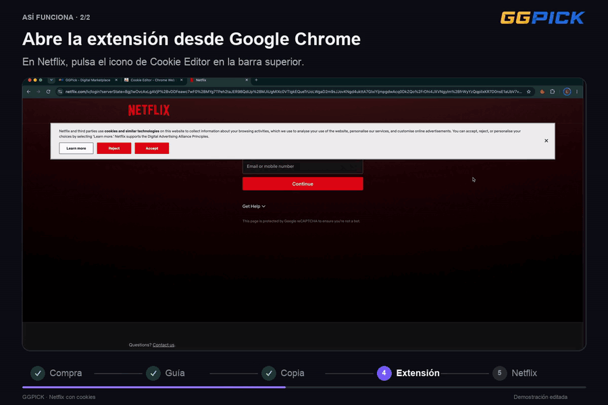Click the netflix.com address bar URL
This screenshot has height=405, width=608.
coord(293,92)
